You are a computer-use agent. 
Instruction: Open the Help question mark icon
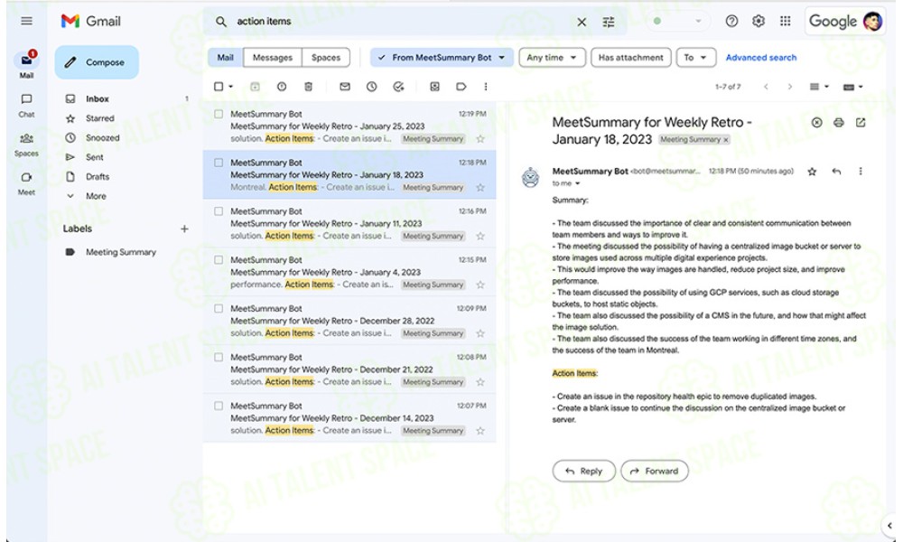(731, 22)
